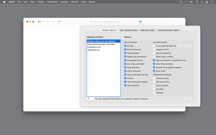Click the dimmed menu bar status icon
Image resolution: width=216 pixels, height=135 pixels.
point(186,2)
